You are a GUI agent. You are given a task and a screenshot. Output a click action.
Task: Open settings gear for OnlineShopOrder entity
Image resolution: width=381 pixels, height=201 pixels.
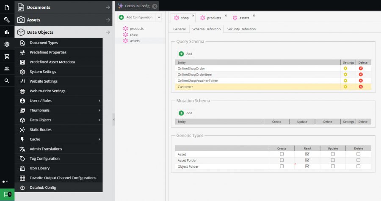tap(345, 68)
